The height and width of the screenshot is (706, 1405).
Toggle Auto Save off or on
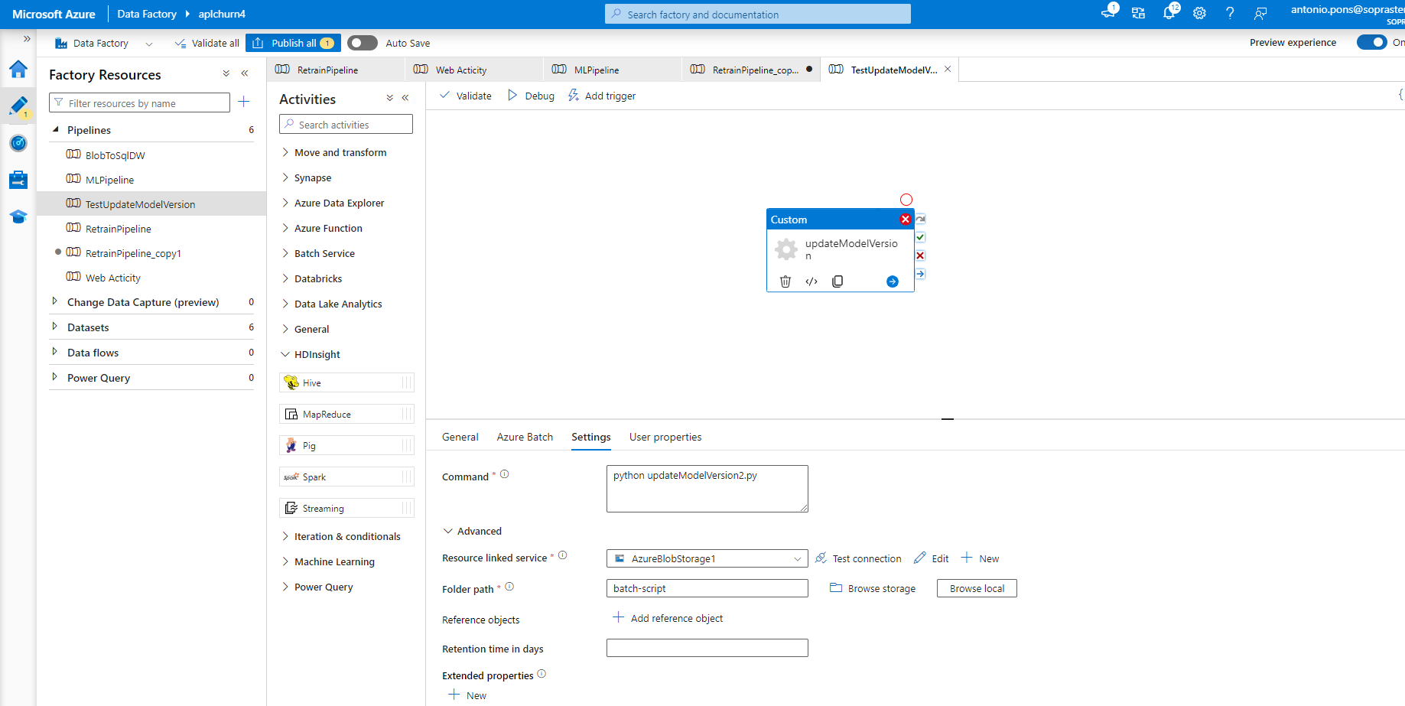[362, 43]
